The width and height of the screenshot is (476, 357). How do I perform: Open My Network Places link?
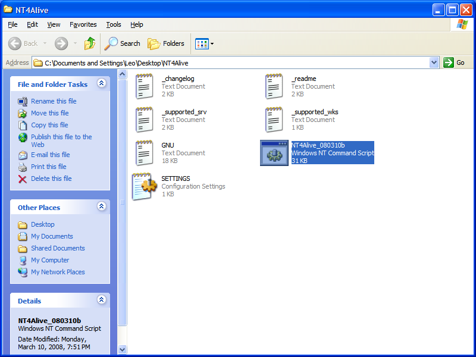tap(58, 272)
